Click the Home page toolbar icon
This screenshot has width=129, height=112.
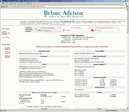click(x=24, y=4)
